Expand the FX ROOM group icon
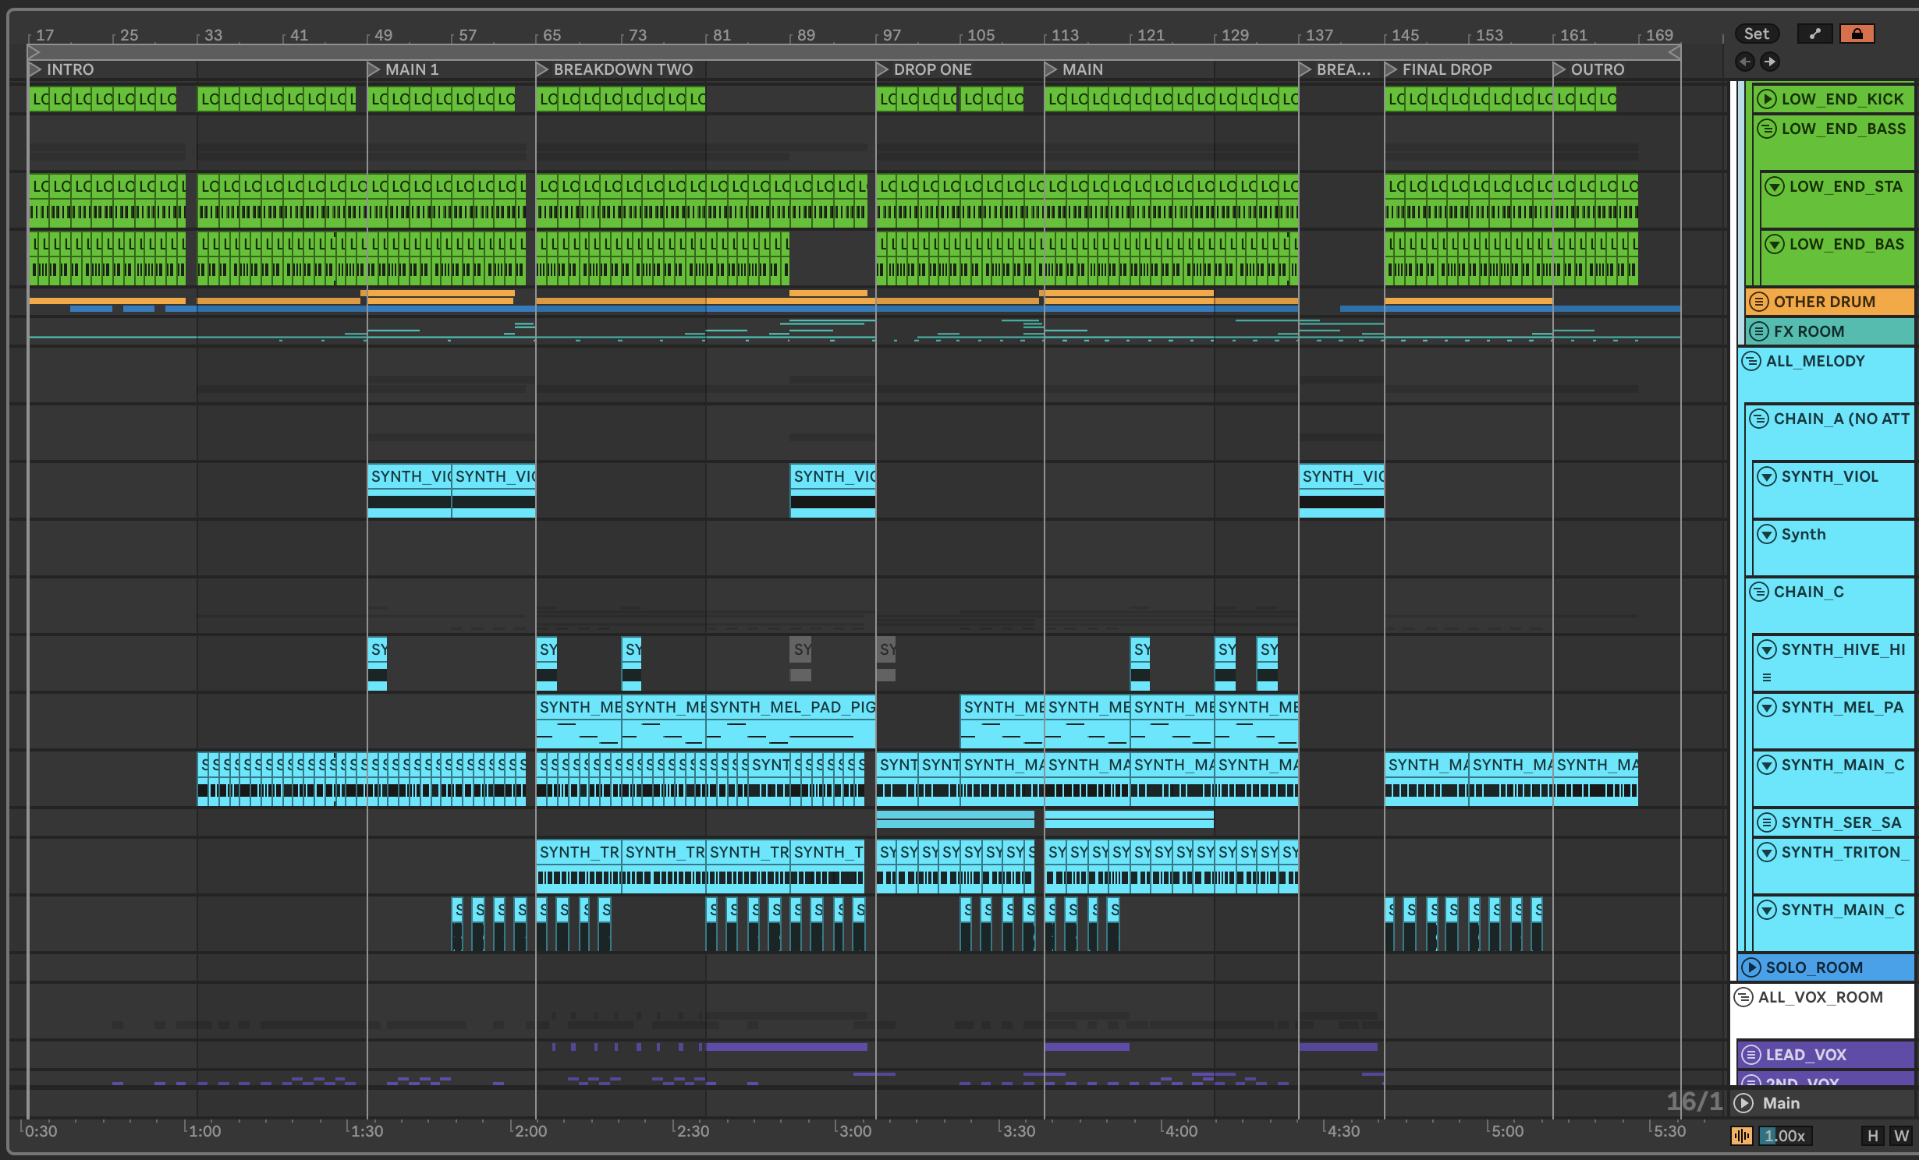The height and width of the screenshot is (1160, 1919). pyautogui.click(x=1759, y=331)
